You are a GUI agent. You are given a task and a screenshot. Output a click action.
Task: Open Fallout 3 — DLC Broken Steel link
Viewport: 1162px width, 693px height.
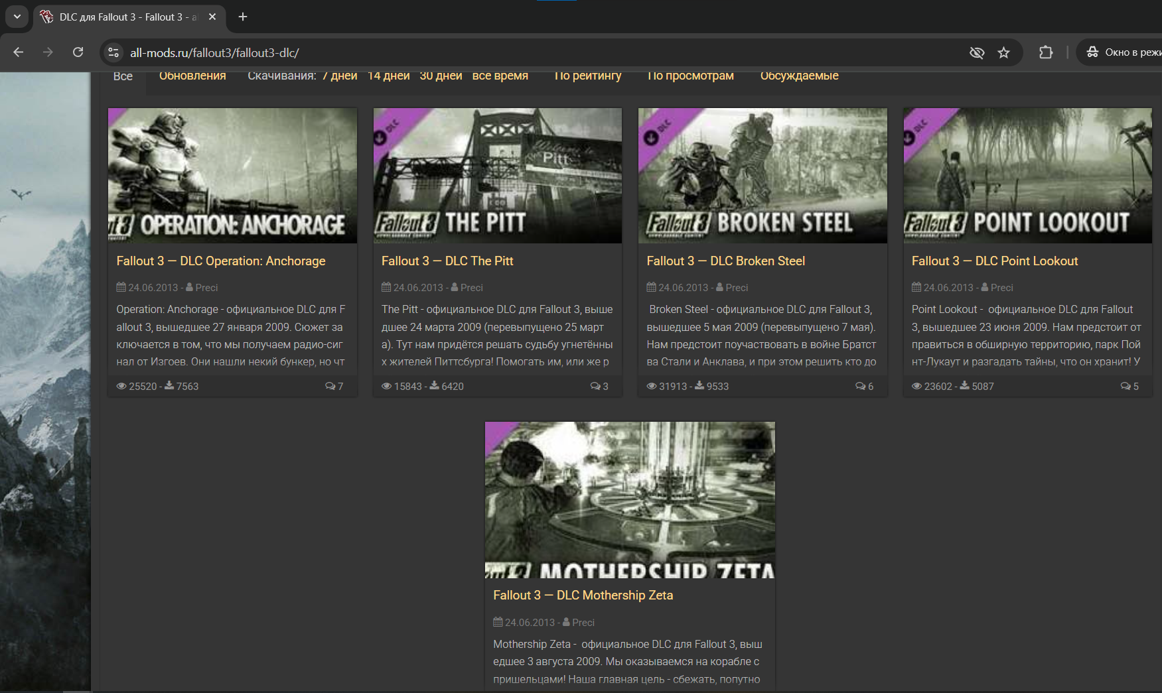[726, 261]
